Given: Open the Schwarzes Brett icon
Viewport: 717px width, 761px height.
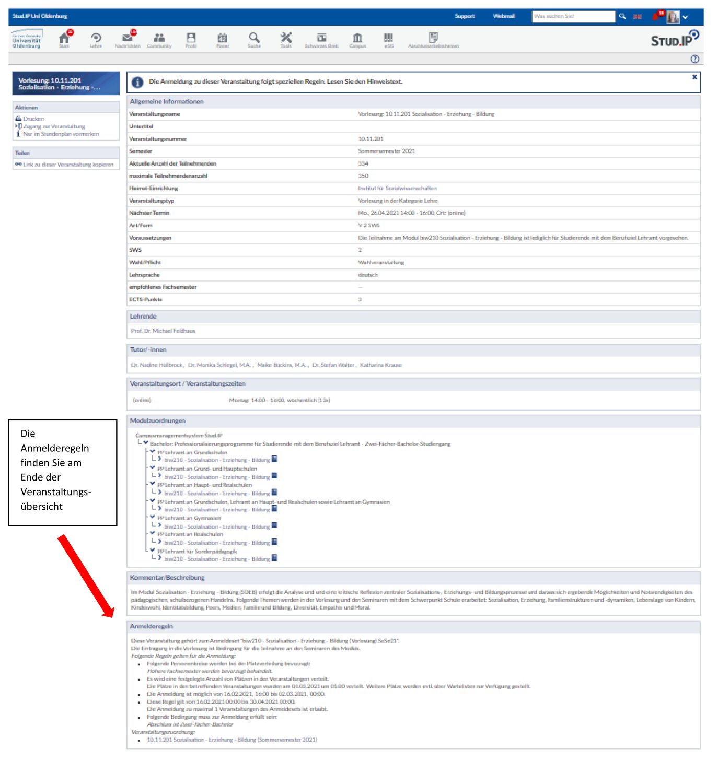Looking at the screenshot, I should 322,39.
